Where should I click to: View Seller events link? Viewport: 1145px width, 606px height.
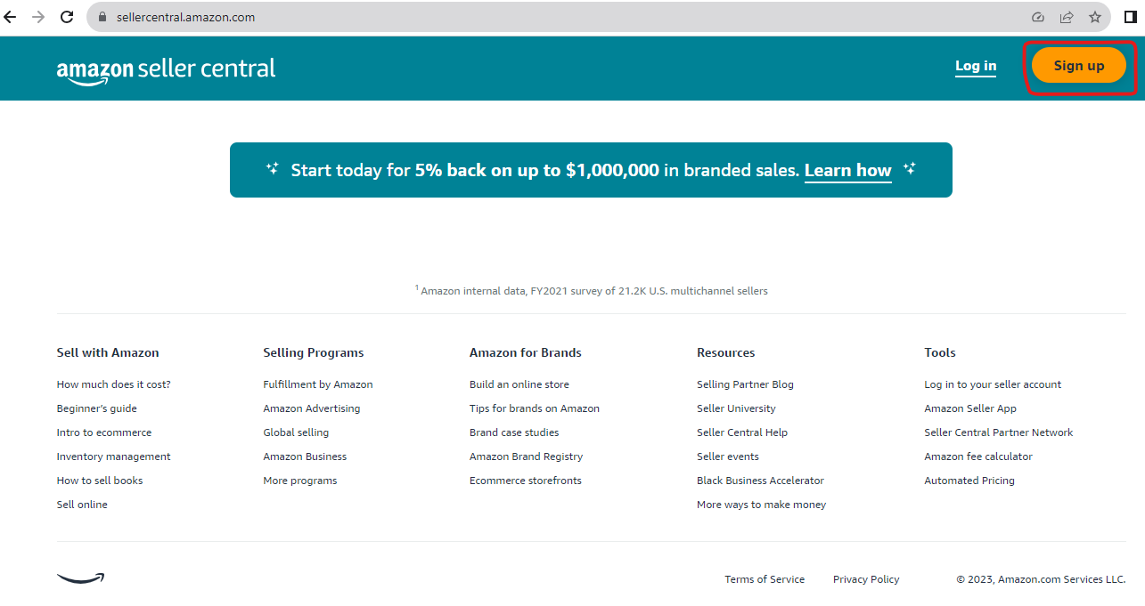pos(728,457)
